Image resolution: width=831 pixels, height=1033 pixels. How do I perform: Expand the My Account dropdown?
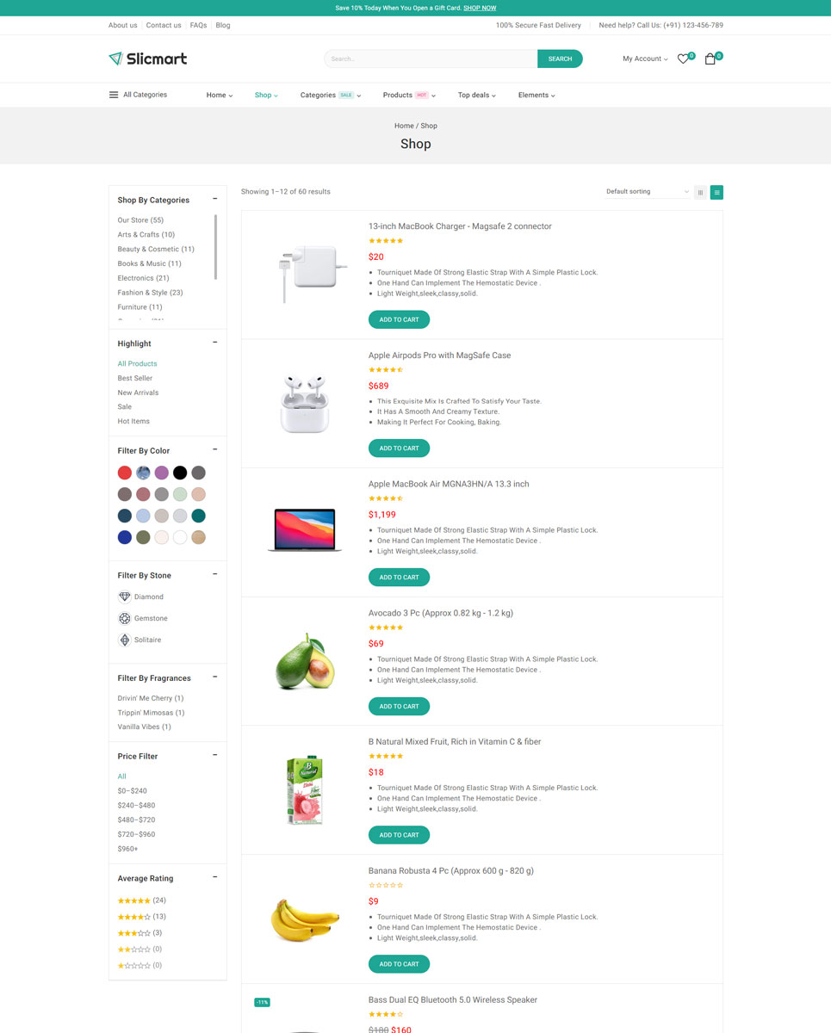pyautogui.click(x=645, y=59)
